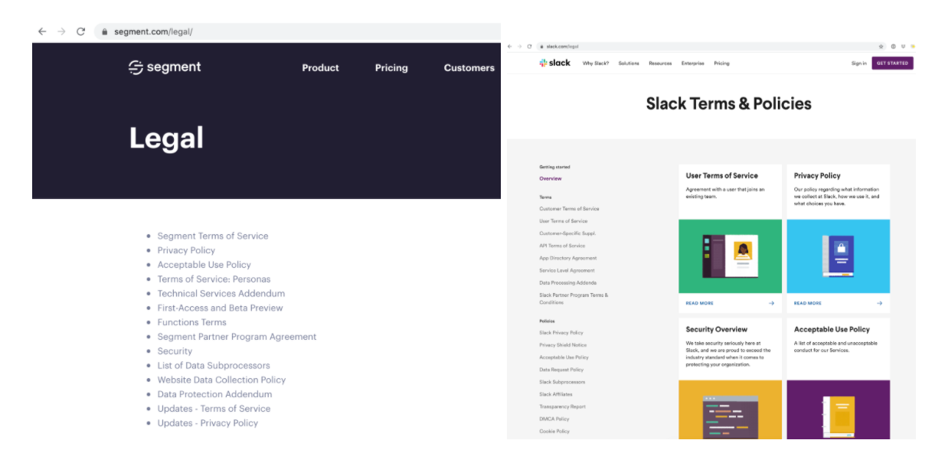
Task: Click the back arrow in Segment browser
Action: point(42,31)
